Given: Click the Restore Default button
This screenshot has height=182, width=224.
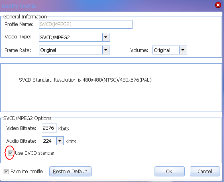Looking at the screenshot, I should [x=70, y=172].
